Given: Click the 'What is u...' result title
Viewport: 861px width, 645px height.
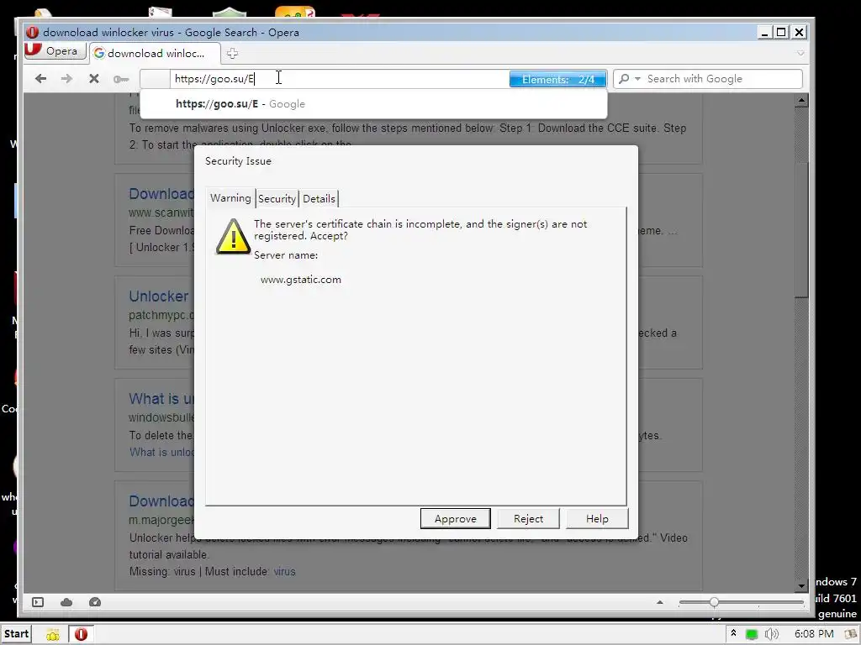Looking at the screenshot, I should pos(161,399).
